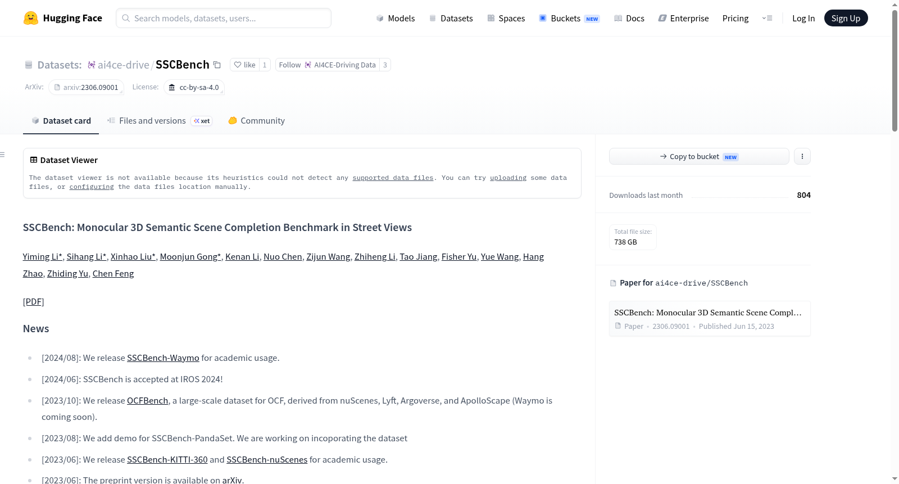The height and width of the screenshot is (484, 899).
Task: Switch to the Community tab
Action: (x=257, y=120)
